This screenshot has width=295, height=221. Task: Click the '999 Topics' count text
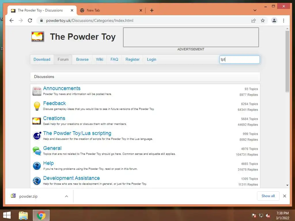[x=250, y=134]
